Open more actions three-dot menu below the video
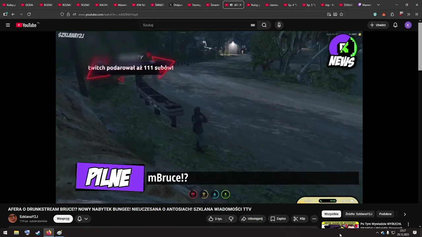 (314, 219)
